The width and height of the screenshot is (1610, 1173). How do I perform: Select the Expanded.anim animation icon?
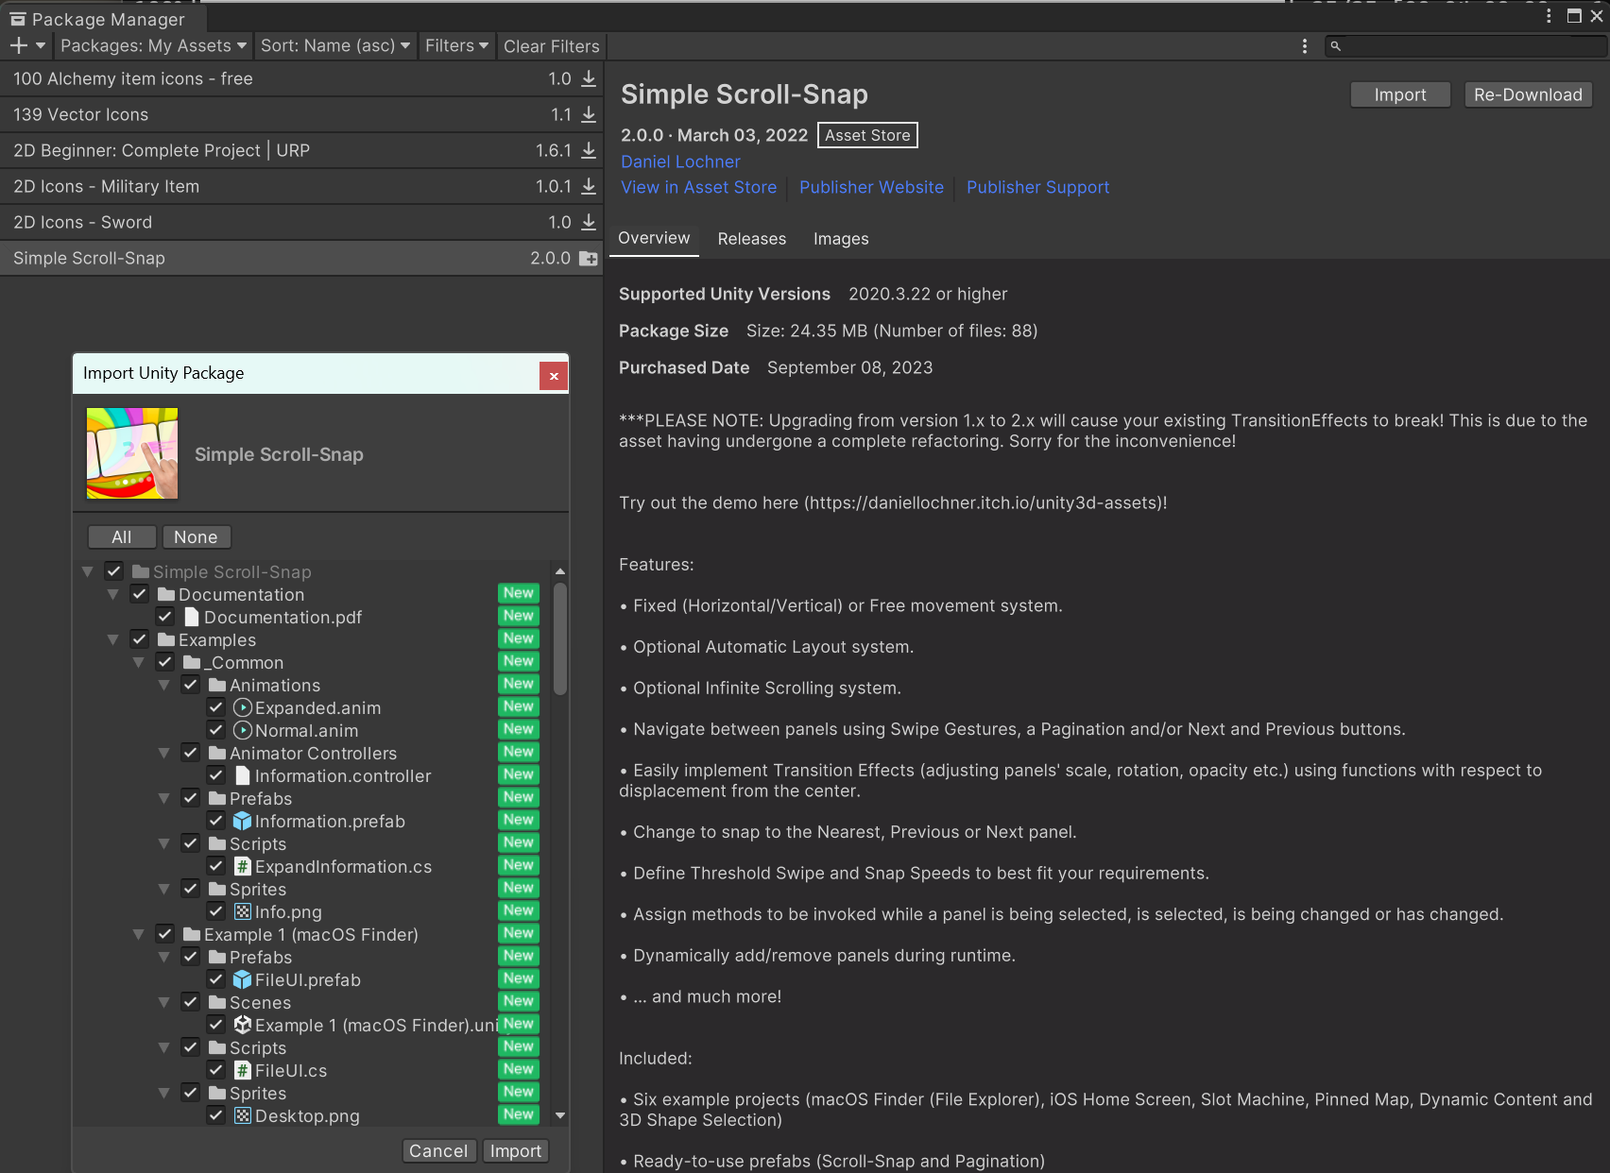[243, 707]
